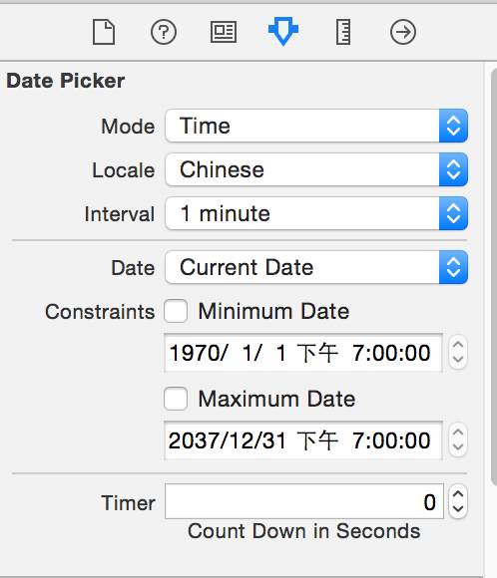Switch to the Size inspector ruler icon
This screenshot has height=578, width=497.
[343, 33]
